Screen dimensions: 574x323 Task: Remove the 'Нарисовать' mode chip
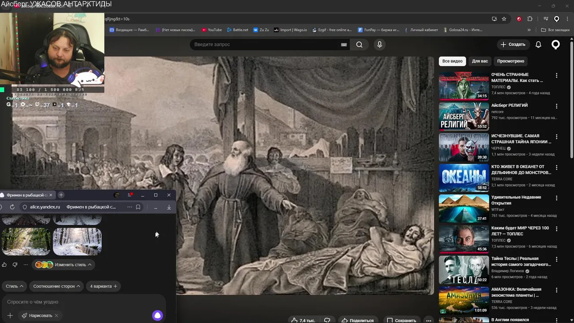pyautogui.click(x=57, y=315)
